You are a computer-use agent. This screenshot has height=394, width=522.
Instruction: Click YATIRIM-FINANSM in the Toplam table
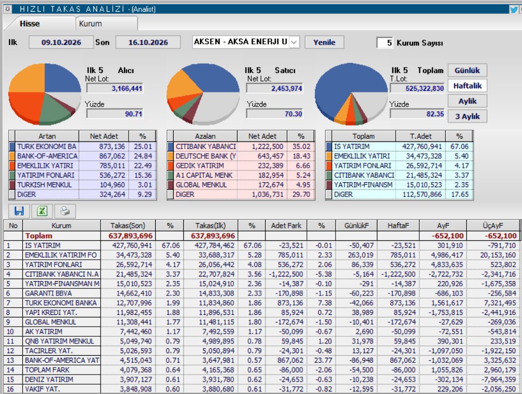[x=363, y=185]
